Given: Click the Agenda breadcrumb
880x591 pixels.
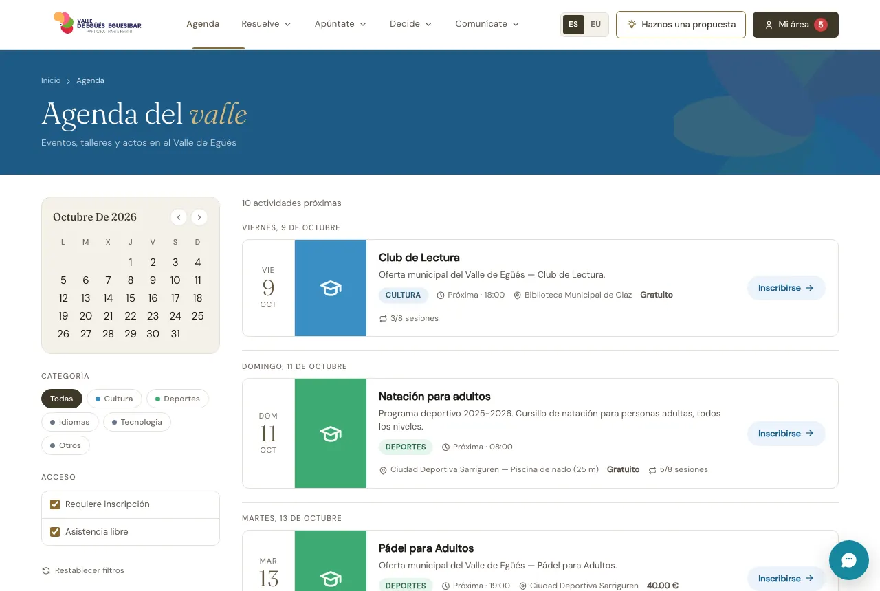Looking at the screenshot, I should click(90, 80).
